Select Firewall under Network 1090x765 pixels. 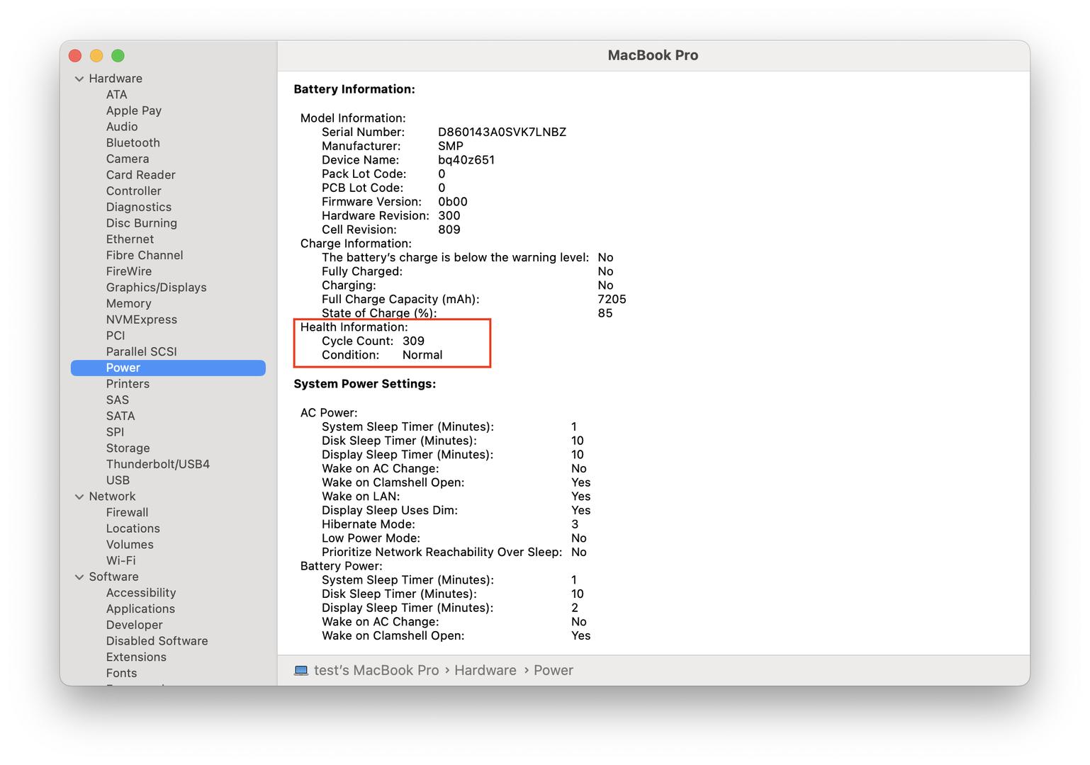(128, 512)
